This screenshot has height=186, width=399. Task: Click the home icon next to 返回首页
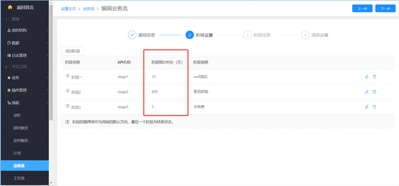(10, 7)
